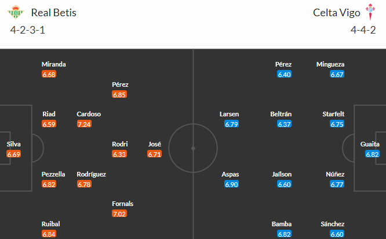
Task: Open the Real Betis team name link
Action: pos(54,13)
